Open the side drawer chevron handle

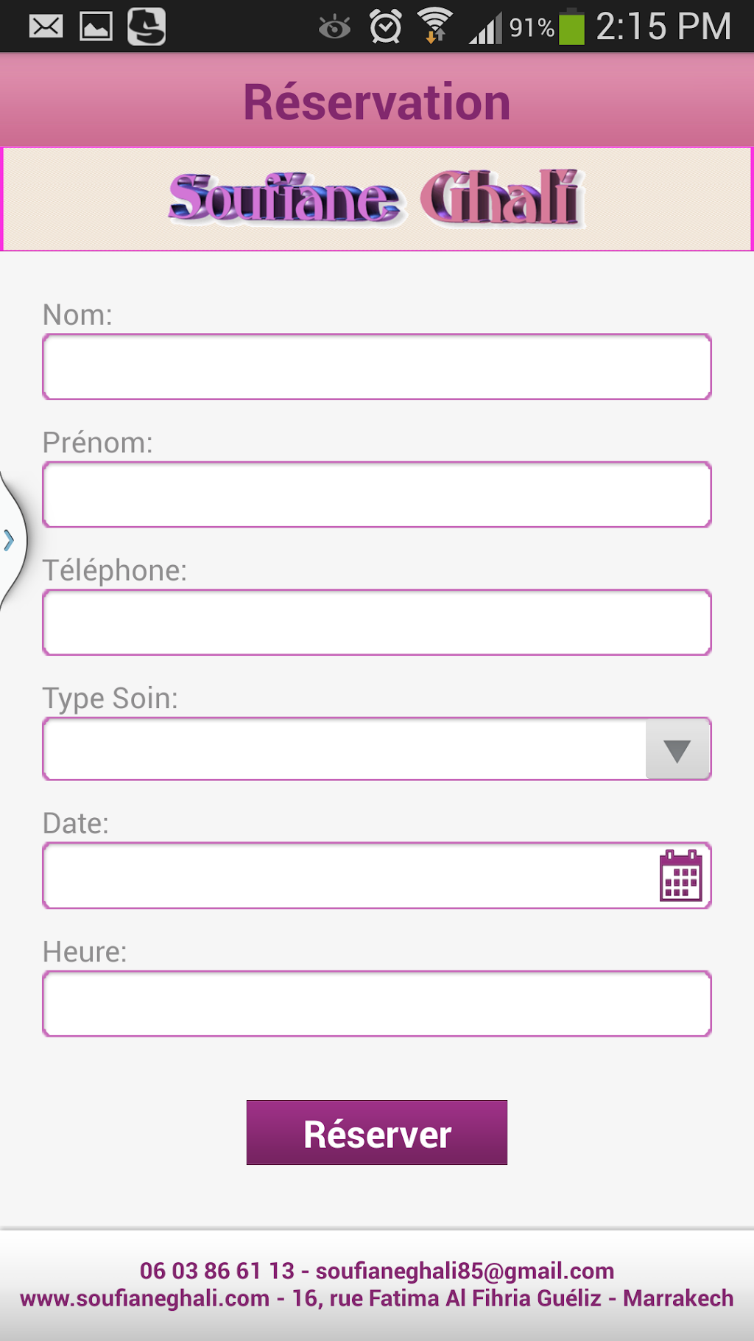(10, 540)
